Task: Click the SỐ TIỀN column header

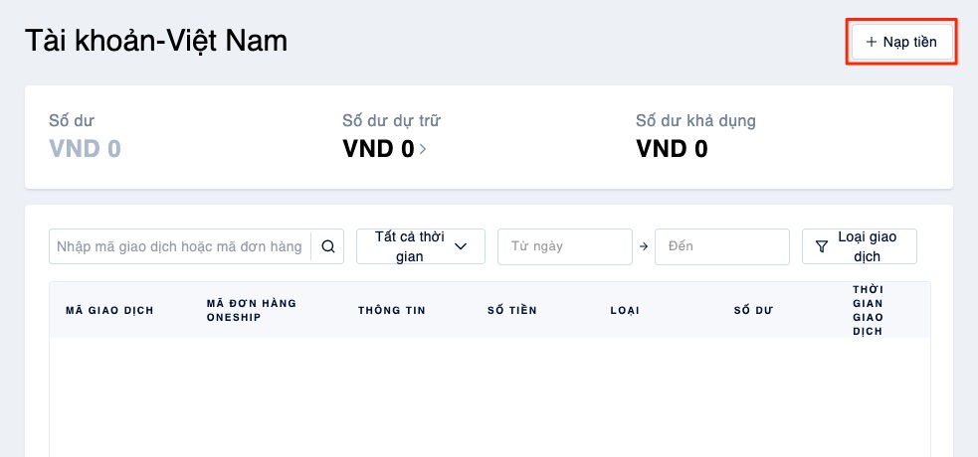Action: coord(512,310)
